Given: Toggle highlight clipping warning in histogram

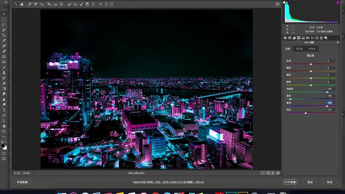Looking at the screenshot, I should (338, 2).
